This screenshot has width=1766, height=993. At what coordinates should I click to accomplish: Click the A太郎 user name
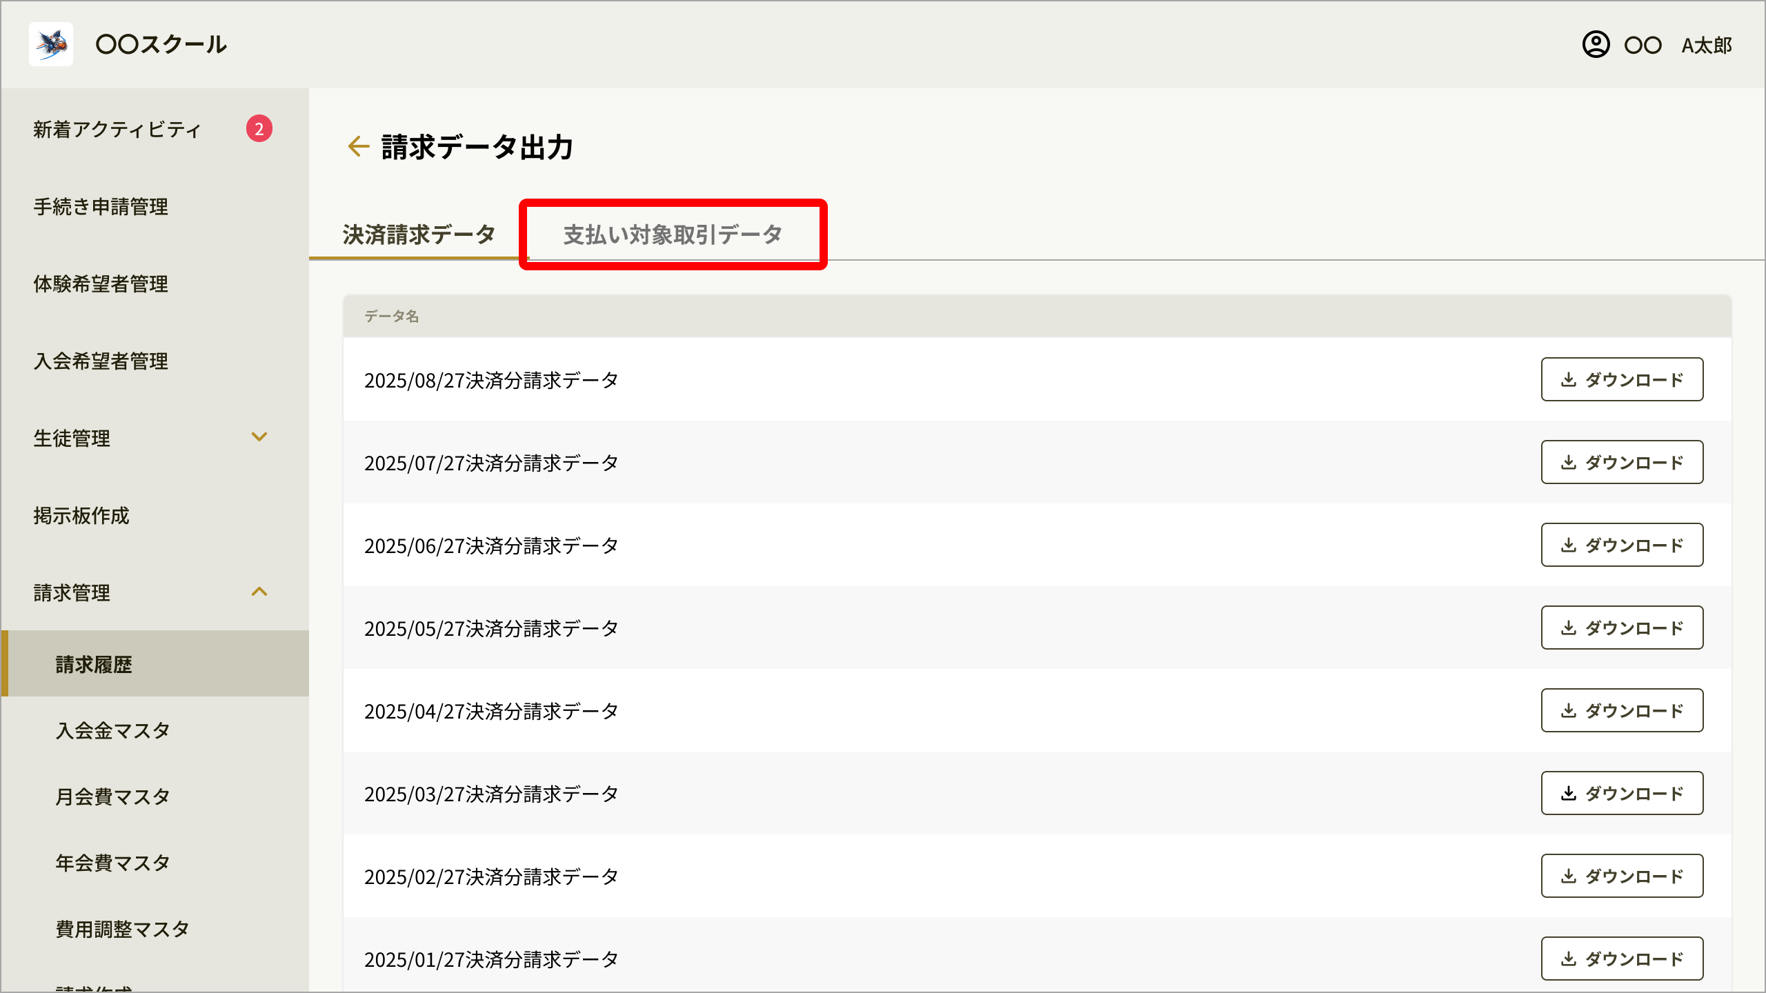coord(1707,46)
